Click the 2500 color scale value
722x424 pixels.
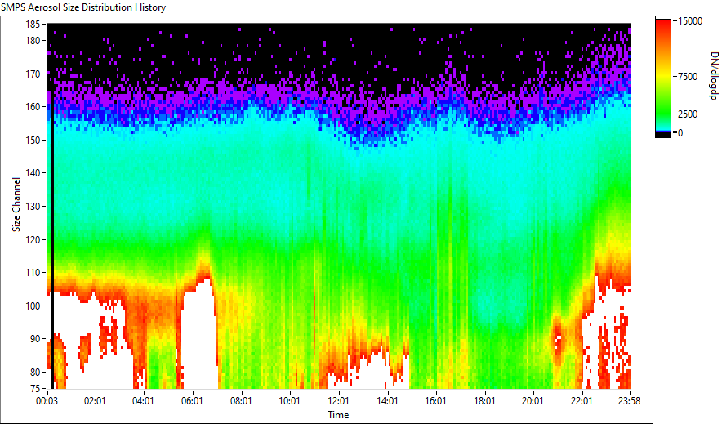pyautogui.click(x=688, y=114)
